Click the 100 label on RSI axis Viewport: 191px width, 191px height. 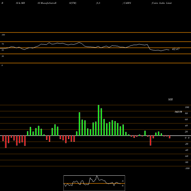click(x=3, y=35)
